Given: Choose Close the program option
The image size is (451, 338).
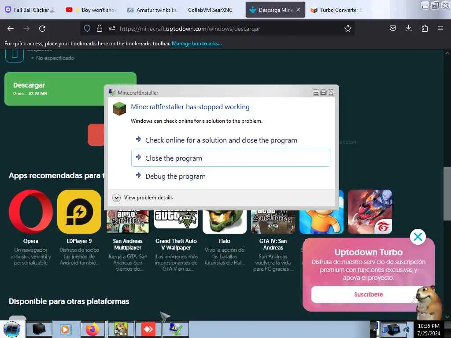Looking at the screenshot, I should 231,158.
